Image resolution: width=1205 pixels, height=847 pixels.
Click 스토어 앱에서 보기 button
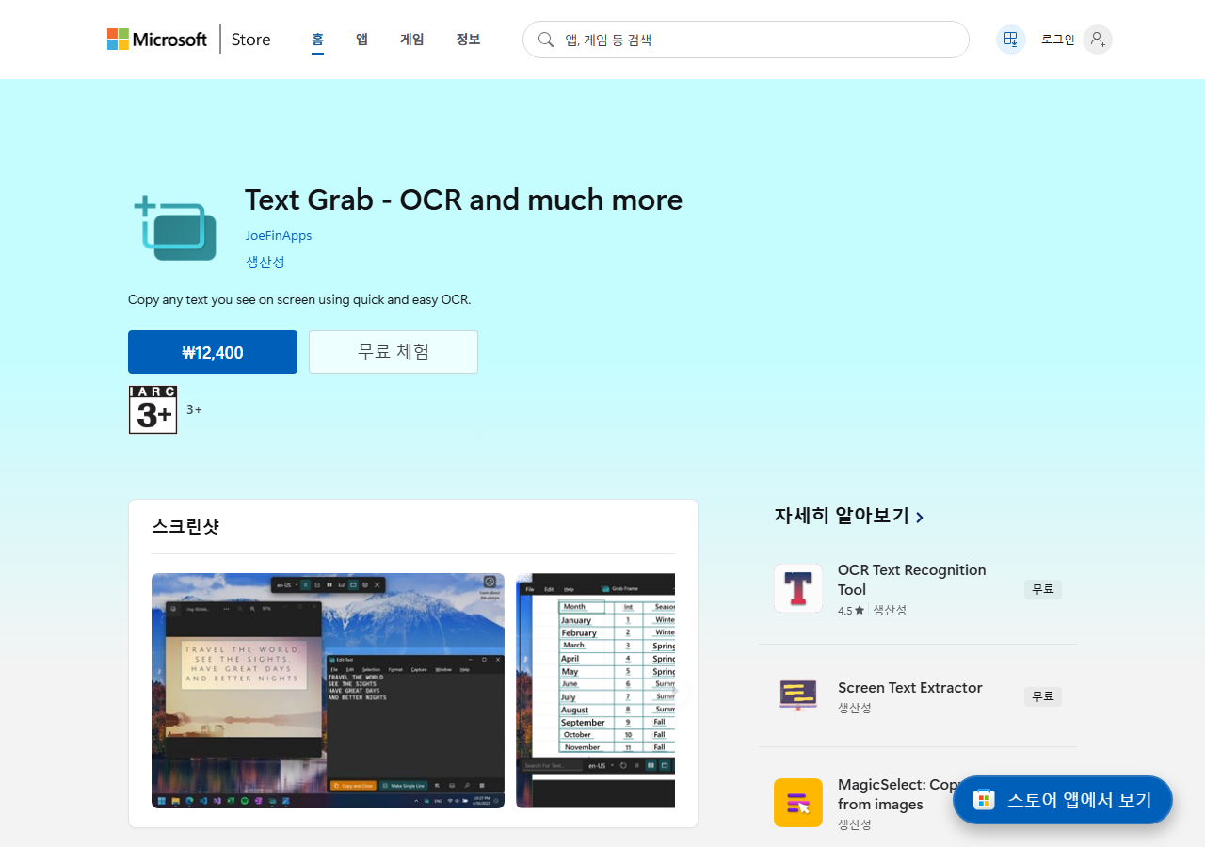pyautogui.click(x=1063, y=800)
